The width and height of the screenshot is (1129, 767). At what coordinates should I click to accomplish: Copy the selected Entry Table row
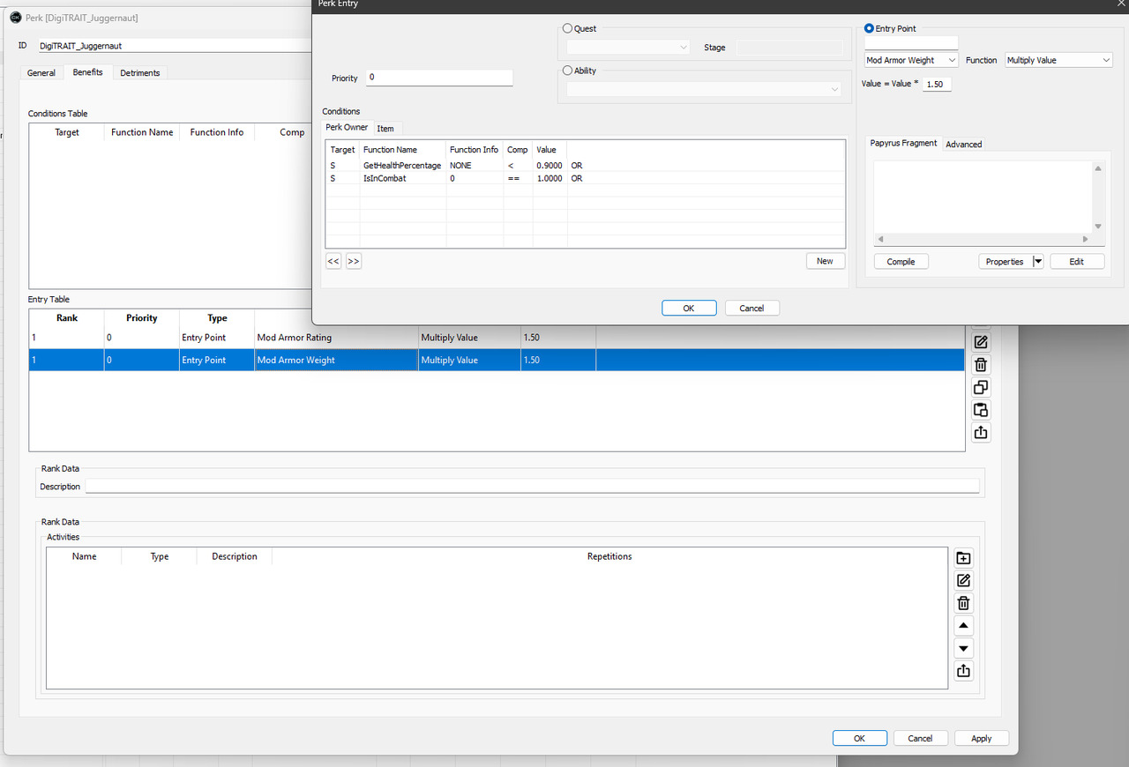pos(981,388)
